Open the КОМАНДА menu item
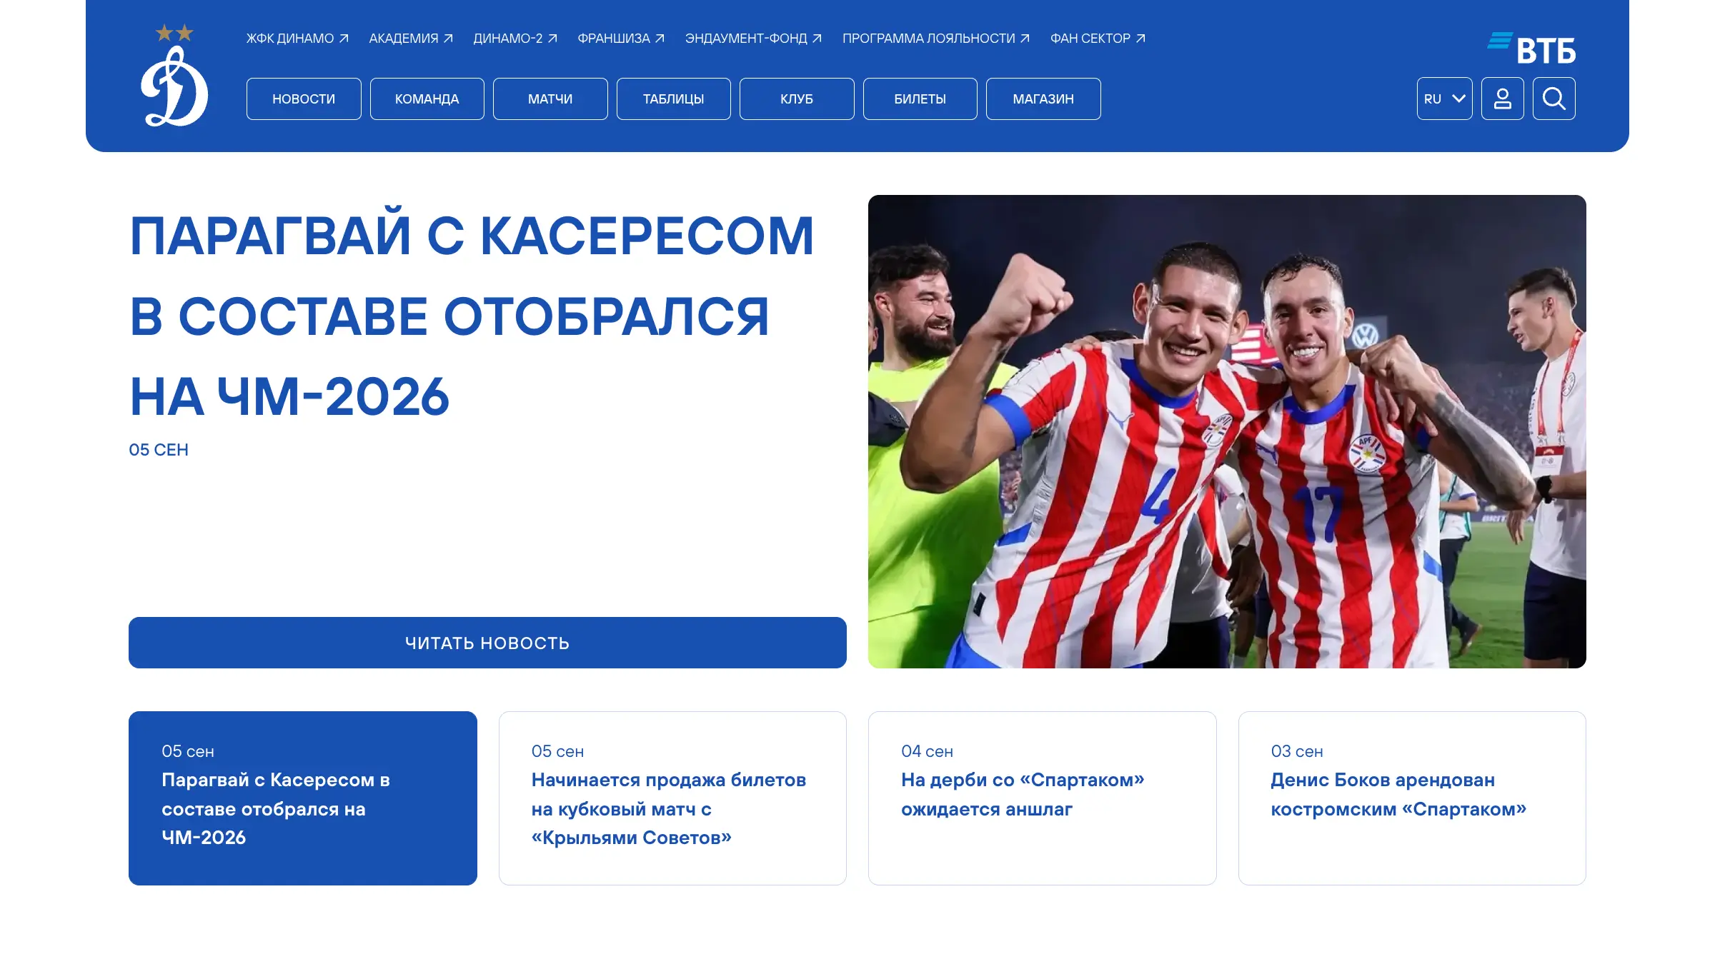The height and width of the screenshot is (964, 1715). click(x=427, y=99)
